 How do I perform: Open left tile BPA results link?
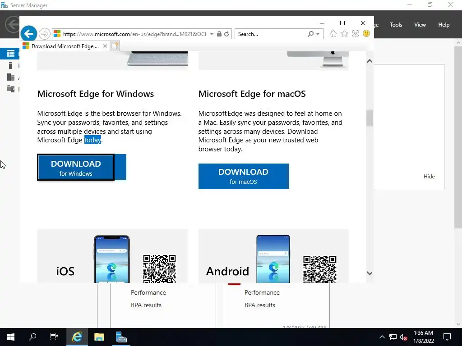[146, 305]
